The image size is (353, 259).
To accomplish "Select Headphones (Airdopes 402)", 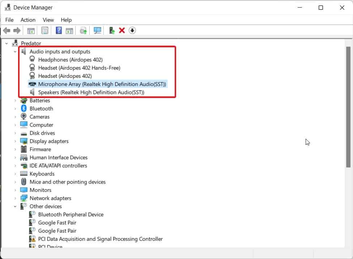I will point(71,60).
